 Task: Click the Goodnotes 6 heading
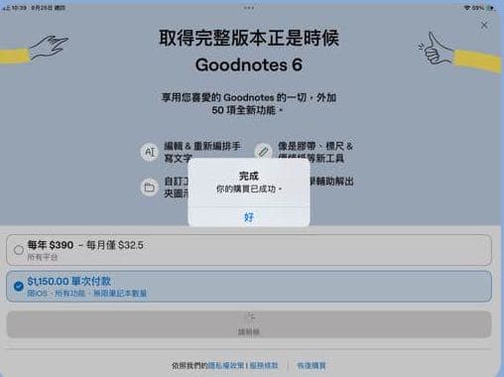(249, 64)
